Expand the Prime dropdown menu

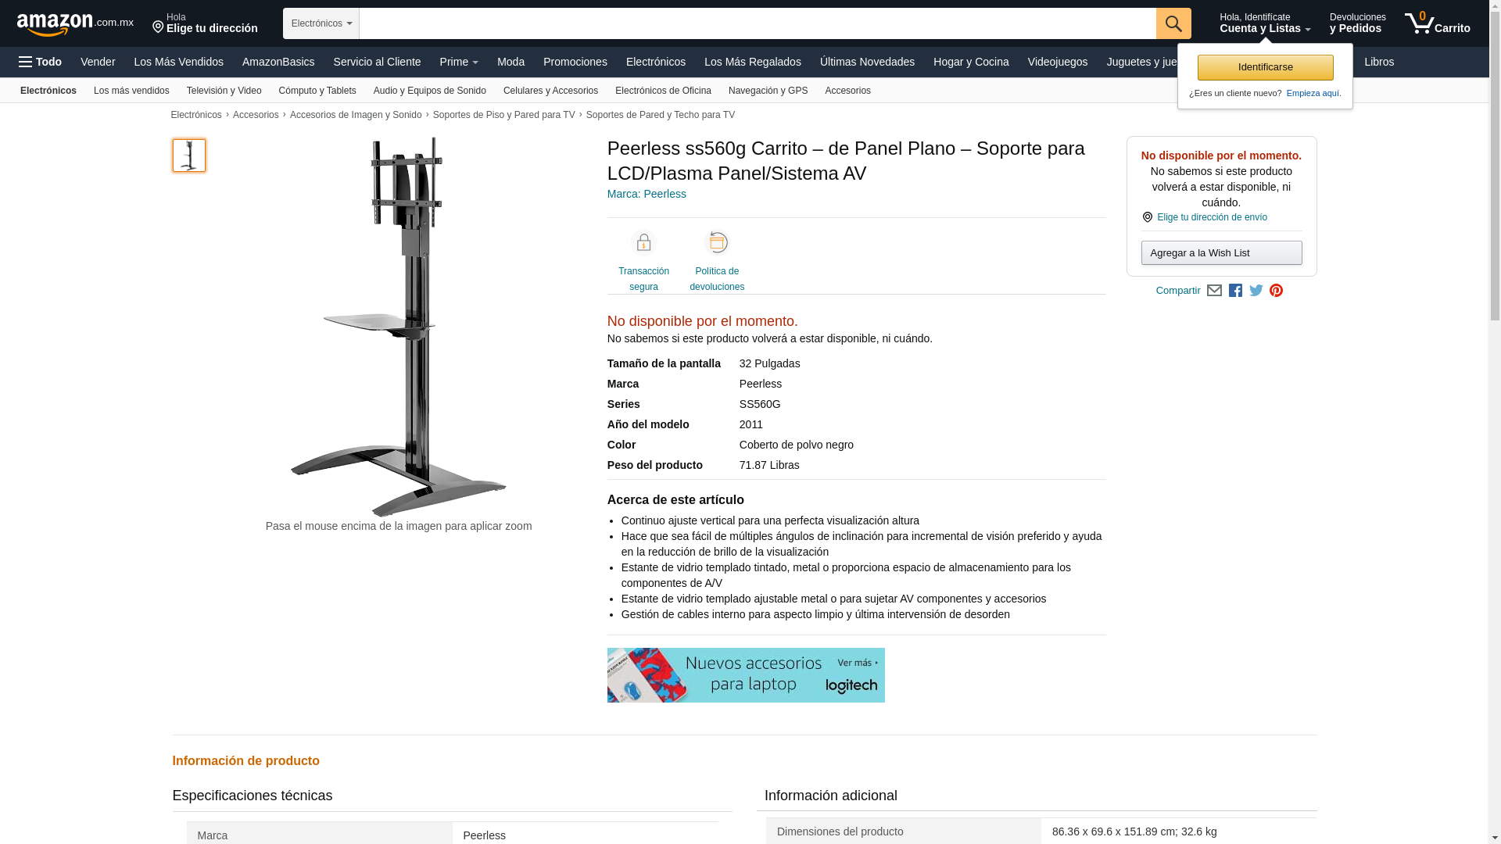tap(459, 62)
